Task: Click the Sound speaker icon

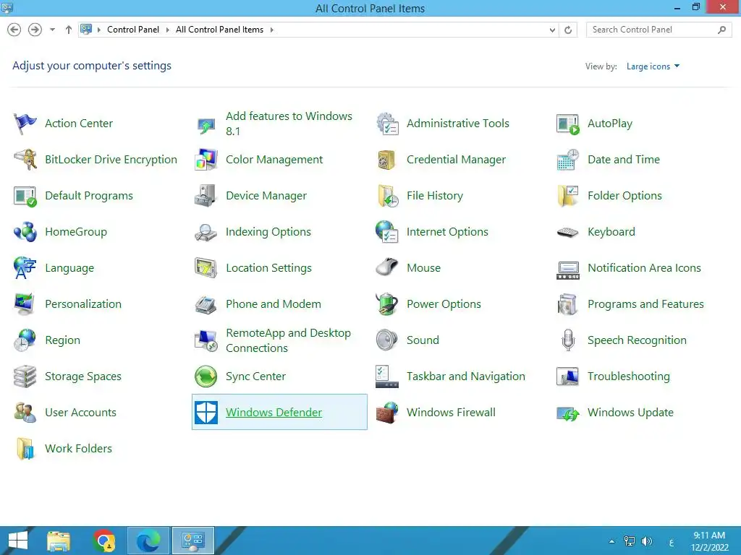Action: point(387,340)
